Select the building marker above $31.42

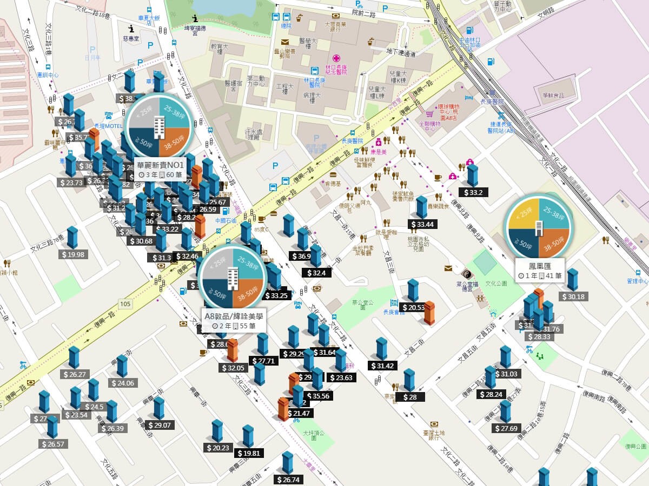pyautogui.click(x=382, y=349)
